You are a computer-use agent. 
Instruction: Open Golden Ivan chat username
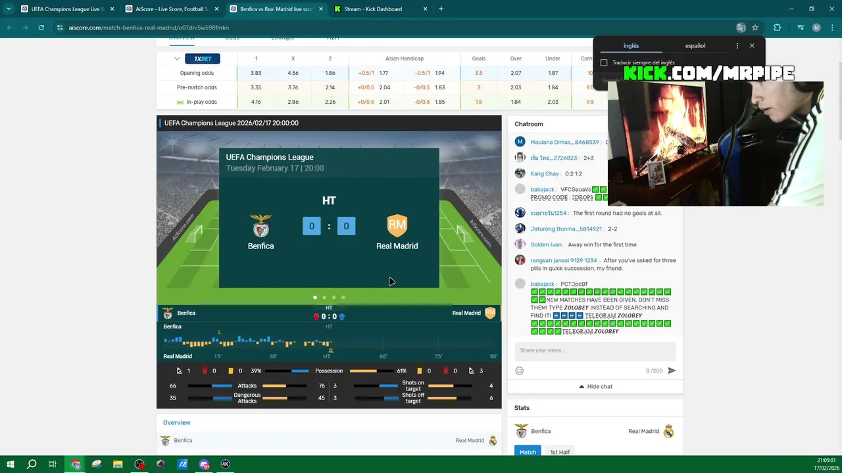click(547, 244)
